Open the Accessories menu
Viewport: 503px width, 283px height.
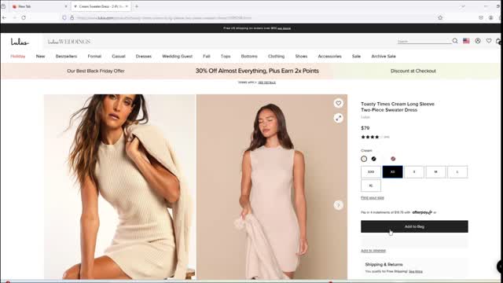[330, 56]
